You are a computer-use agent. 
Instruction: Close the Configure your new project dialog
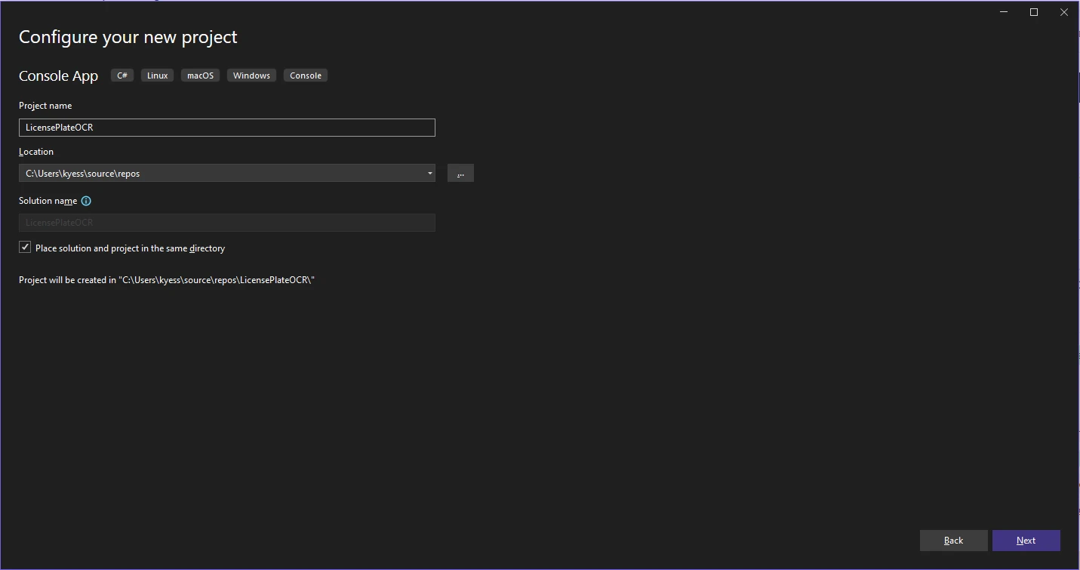point(1064,12)
